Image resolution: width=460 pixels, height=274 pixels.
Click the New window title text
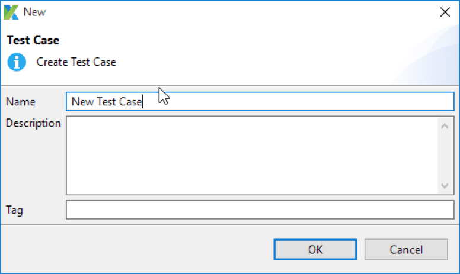click(x=34, y=12)
